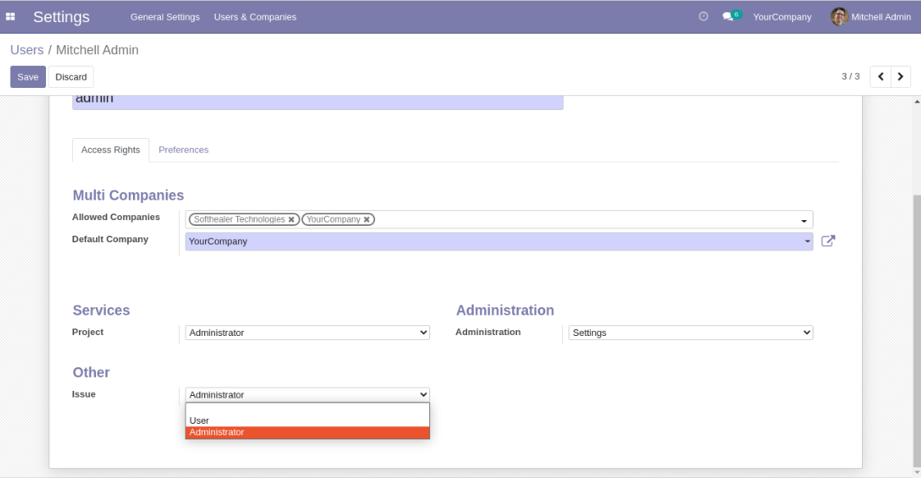Viewport: 921px width, 478px height.
Task: Open the Users & Companies menu
Action: click(255, 17)
